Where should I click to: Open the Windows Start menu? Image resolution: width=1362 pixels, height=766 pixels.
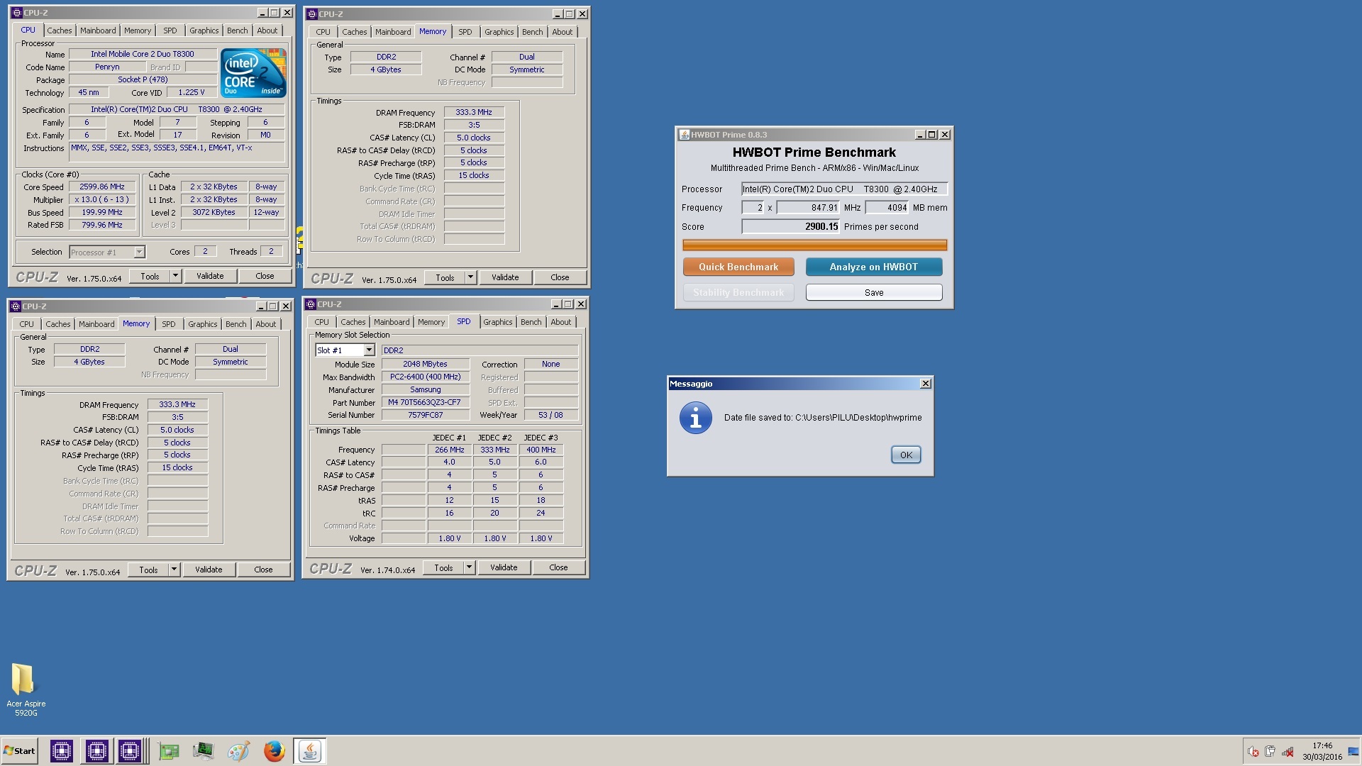coord(19,750)
